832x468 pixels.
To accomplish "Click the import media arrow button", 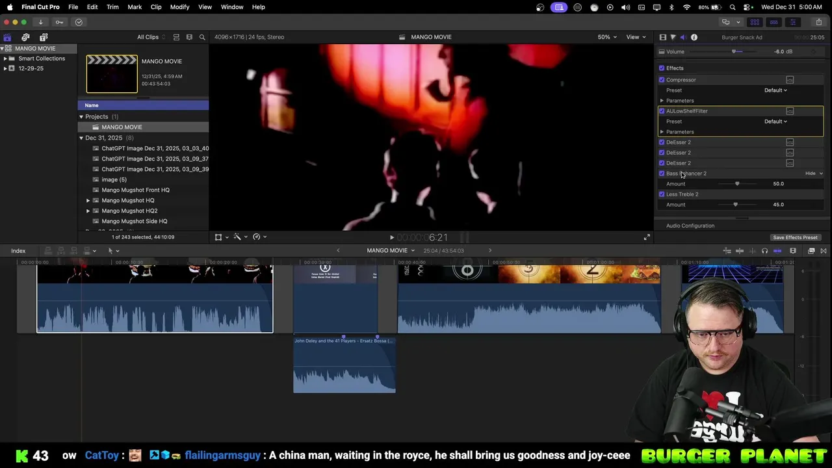I will point(40,22).
